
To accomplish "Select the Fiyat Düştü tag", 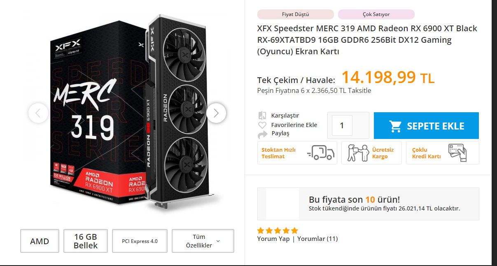I will (295, 14).
